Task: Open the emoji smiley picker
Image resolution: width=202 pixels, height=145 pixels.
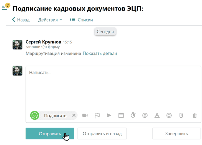Action: point(169,116)
